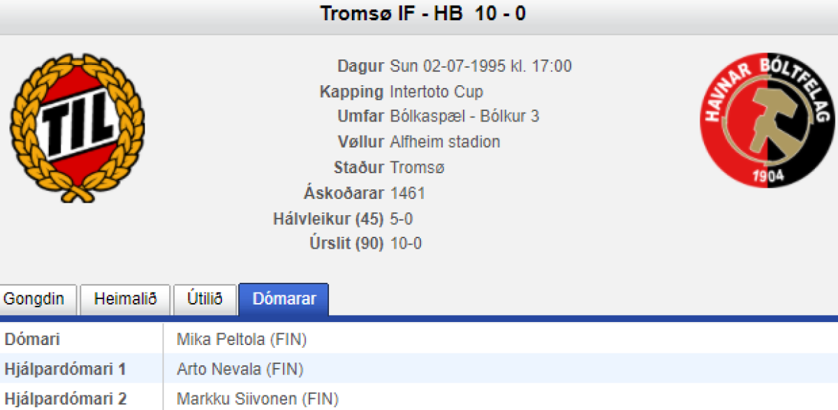Image resolution: width=838 pixels, height=410 pixels.
Task: Click the Intertoto Cup competition text
Action: [436, 91]
